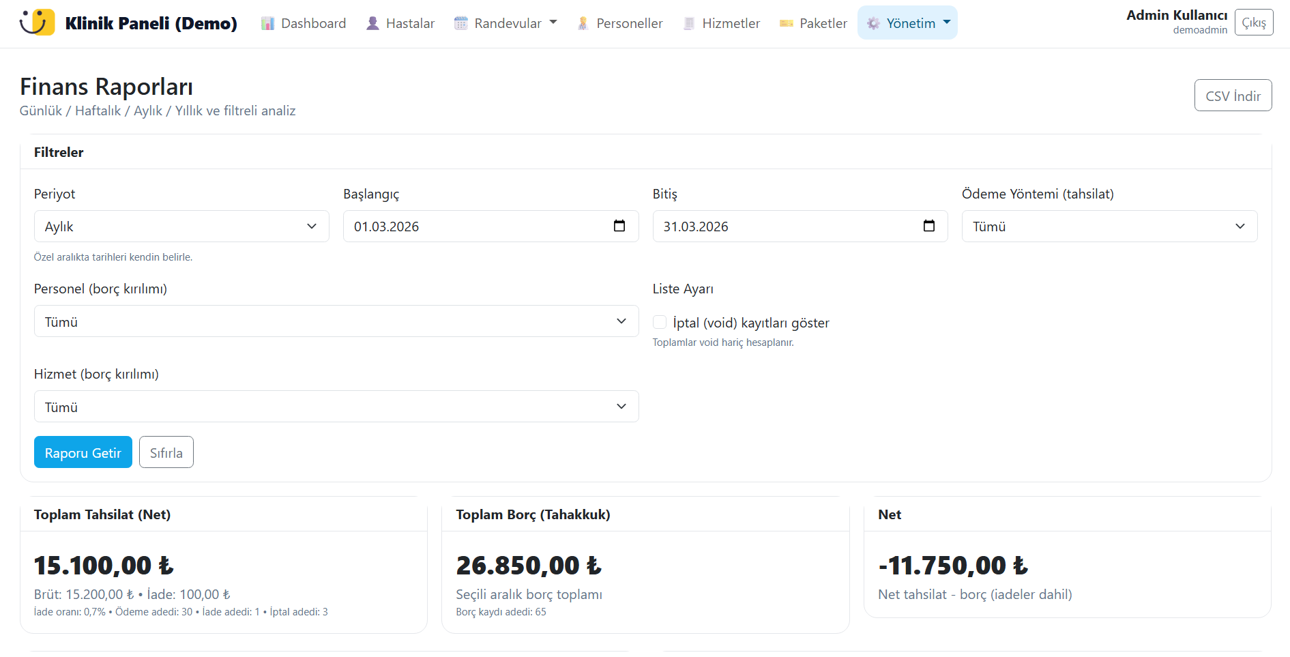Open the Başlangıç date picker calendar icon

[x=619, y=226]
